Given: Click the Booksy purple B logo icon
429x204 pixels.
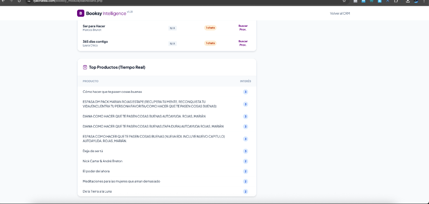Looking at the screenshot, I should click(80, 13).
